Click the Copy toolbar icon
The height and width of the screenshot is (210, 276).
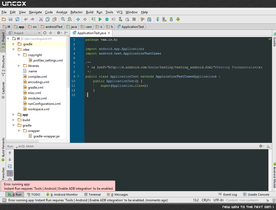point(48,19)
